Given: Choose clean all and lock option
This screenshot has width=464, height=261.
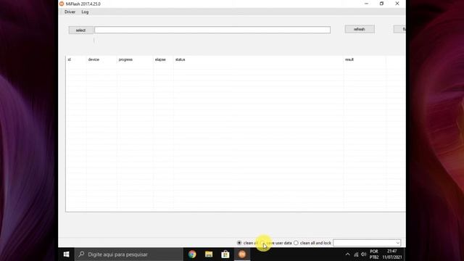Looking at the screenshot, I should point(312,243).
